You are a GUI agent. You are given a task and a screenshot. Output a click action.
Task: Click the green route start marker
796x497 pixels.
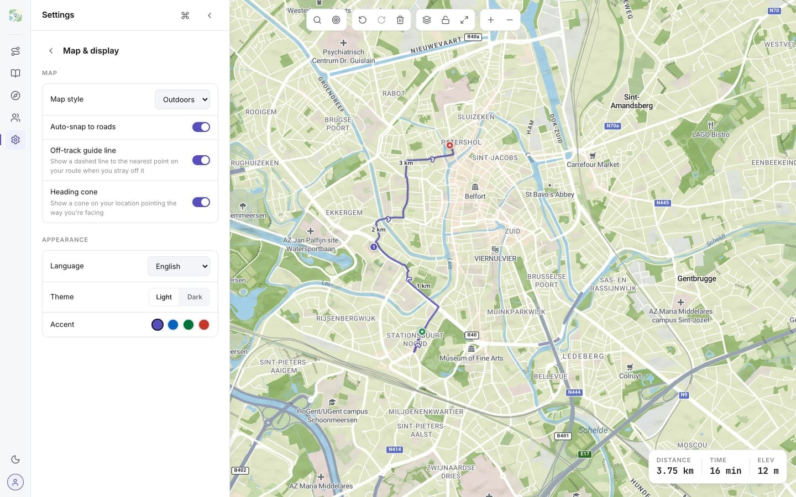(x=422, y=332)
